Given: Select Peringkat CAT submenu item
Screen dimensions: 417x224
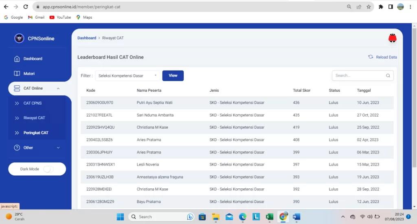Looking at the screenshot, I should click(36, 133).
